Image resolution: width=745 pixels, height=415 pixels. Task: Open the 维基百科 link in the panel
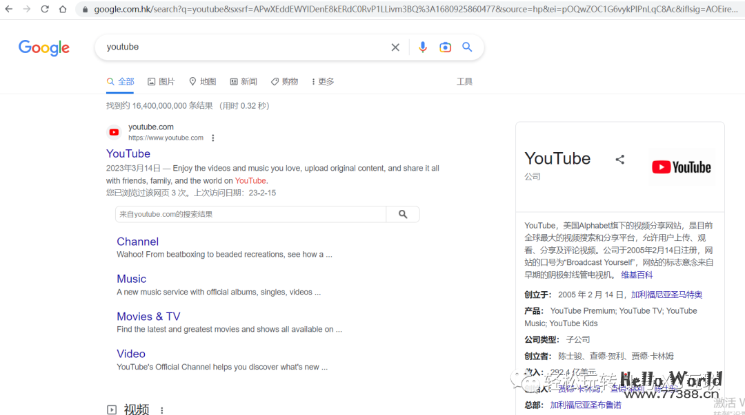point(637,275)
